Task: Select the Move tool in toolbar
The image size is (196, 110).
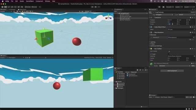Action: (x=6, y=7)
